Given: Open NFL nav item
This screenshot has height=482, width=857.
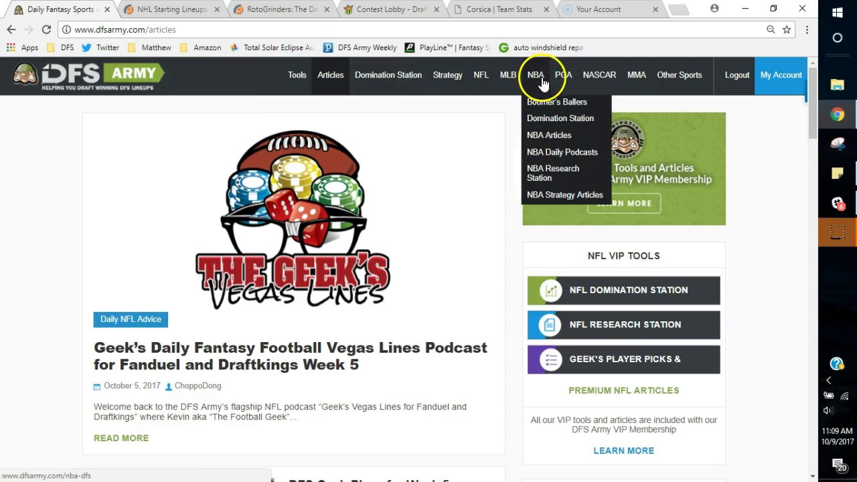Looking at the screenshot, I should coord(481,75).
